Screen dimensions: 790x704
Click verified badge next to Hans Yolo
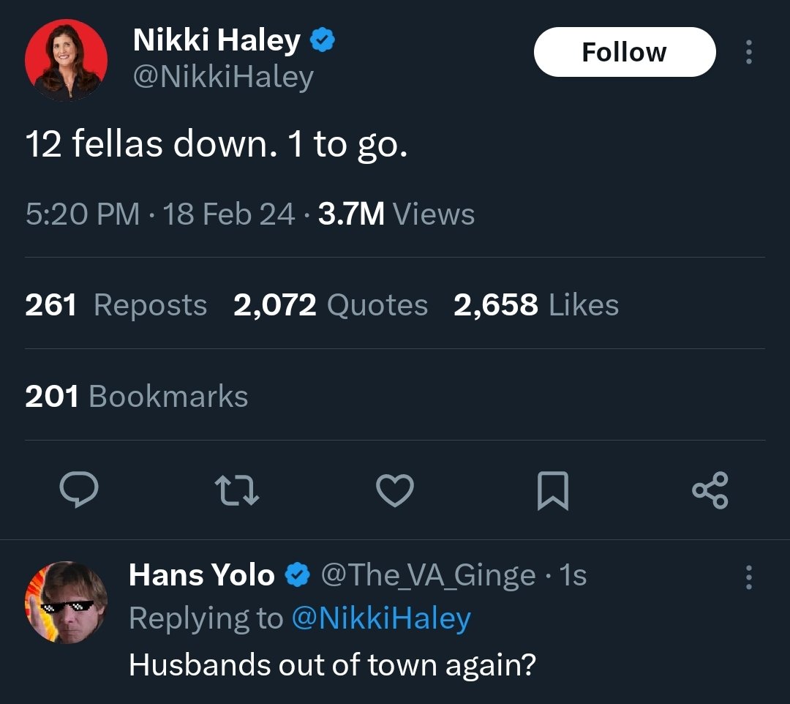297,575
